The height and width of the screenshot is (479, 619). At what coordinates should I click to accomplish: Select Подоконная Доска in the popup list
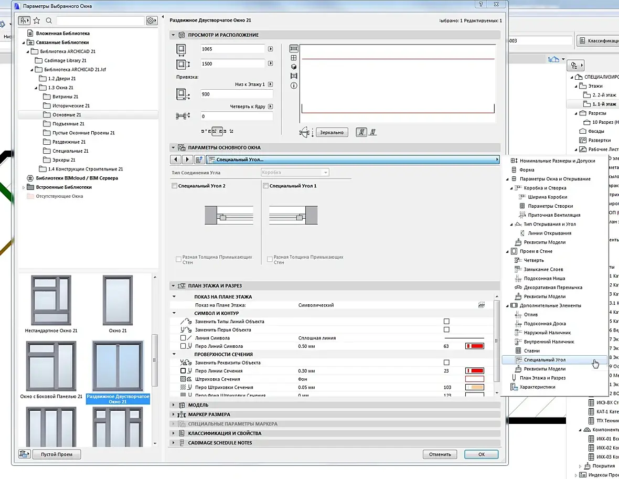coord(545,324)
